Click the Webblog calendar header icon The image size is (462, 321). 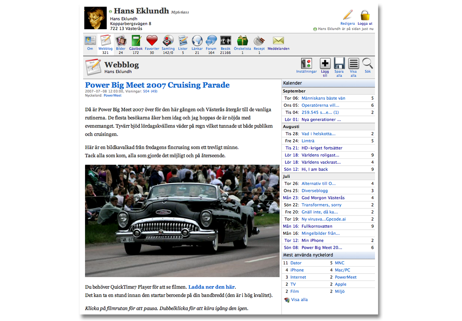click(93, 67)
